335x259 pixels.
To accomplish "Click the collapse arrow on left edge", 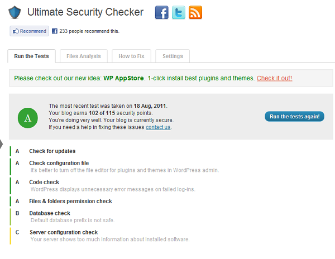I will pyautogui.click(x=1, y=144).
